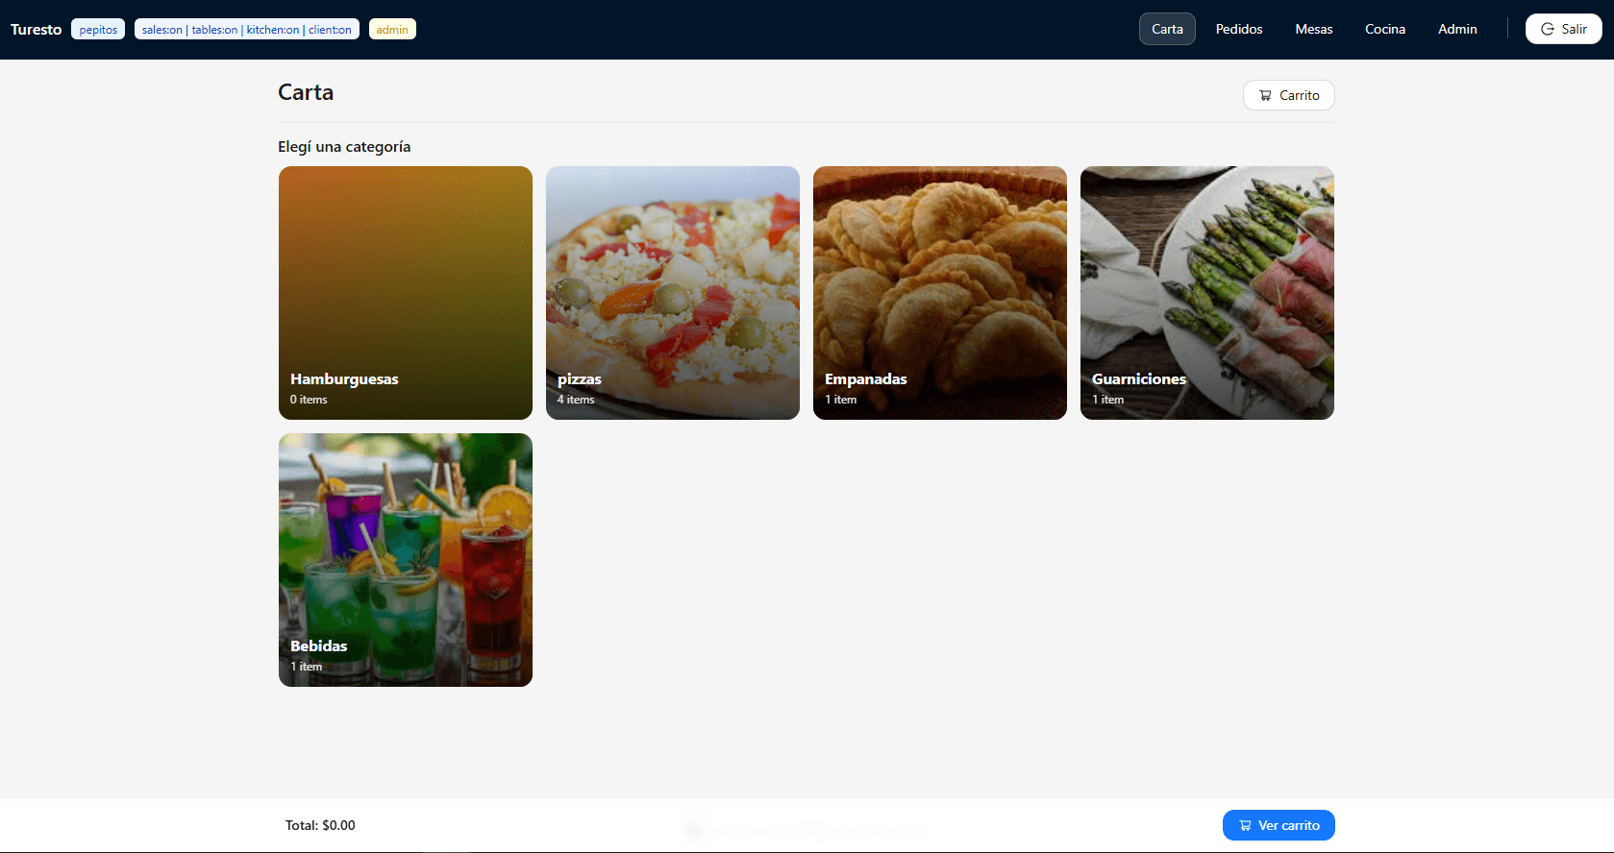Open the Admin menu item
Viewport: 1614px width, 853px height.
click(1457, 29)
